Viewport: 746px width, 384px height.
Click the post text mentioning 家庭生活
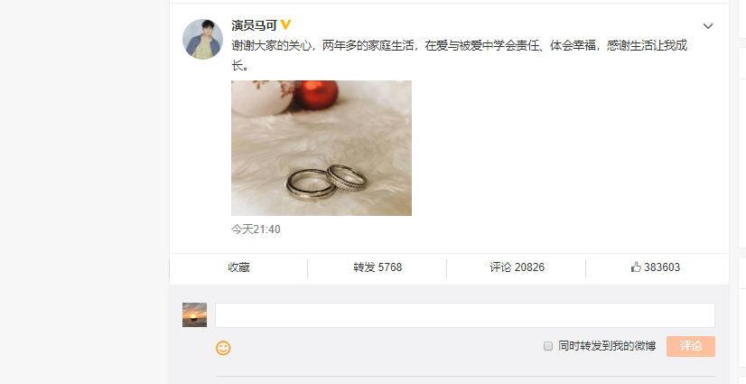459,46
